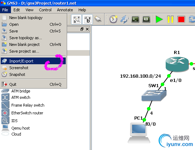Click the f0/0 interface label
The image size is (195, 150).
tap(150, 124)
